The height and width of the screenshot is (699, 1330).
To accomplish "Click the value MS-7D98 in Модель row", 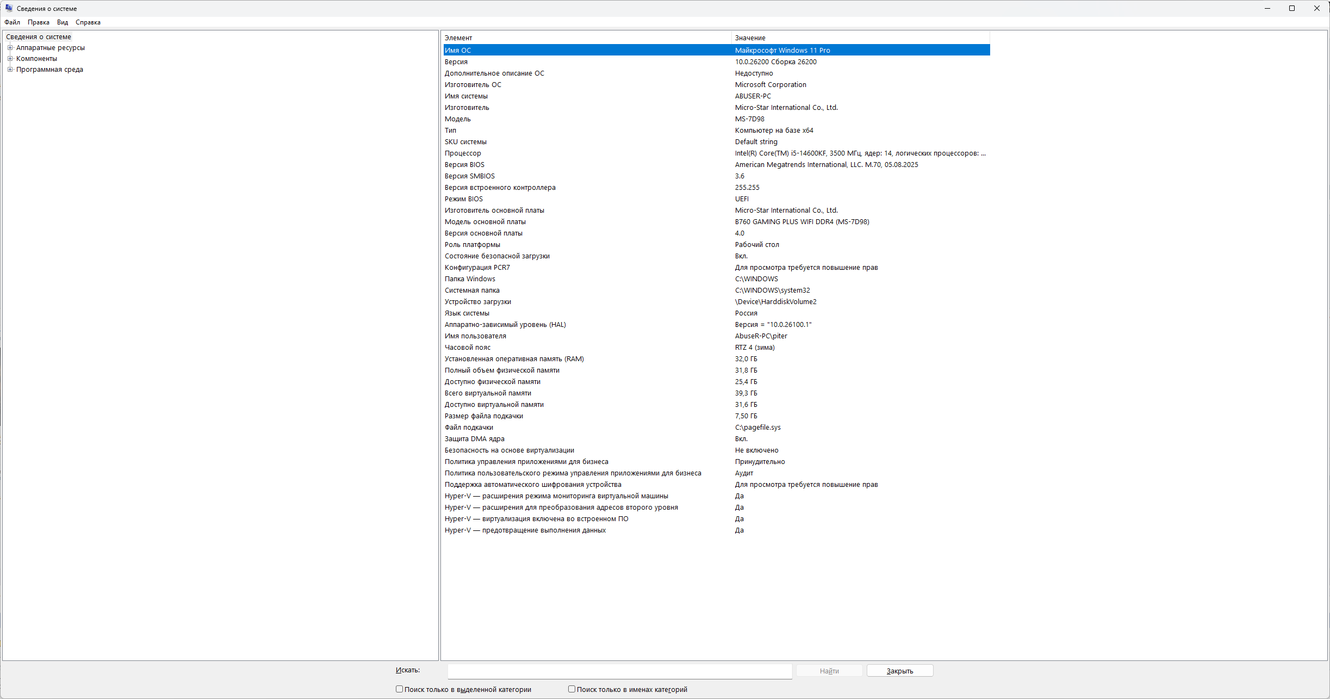I will point(749,119).
